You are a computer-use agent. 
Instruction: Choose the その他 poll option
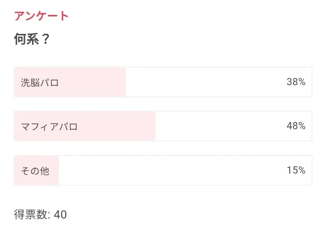tap(163, 170)
